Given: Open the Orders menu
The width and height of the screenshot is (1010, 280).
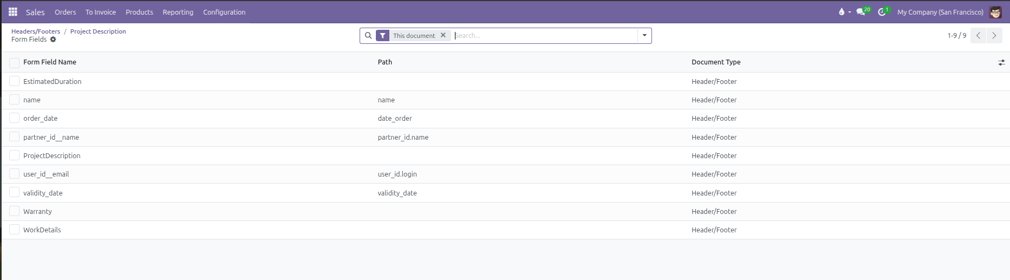Looking at the screenshot, I should pyautogui.click(x=66, y=12).
